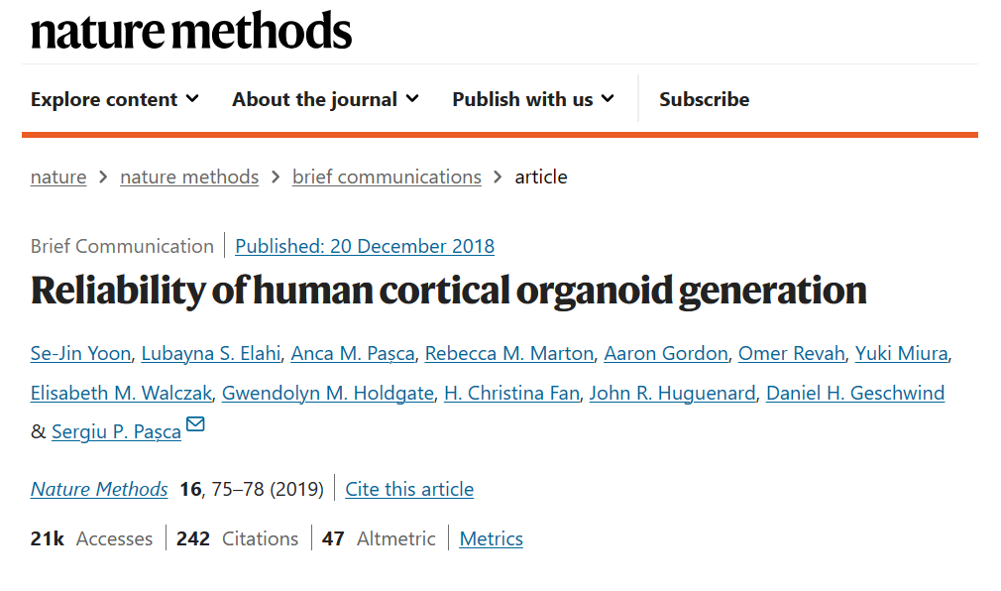The image size is (1001, 591).
Task: Open the About the journal menu
Action: (x=326, y=99)
